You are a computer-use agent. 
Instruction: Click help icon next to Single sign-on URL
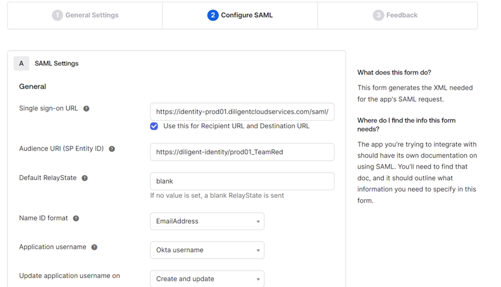click(x=87, y=109)
